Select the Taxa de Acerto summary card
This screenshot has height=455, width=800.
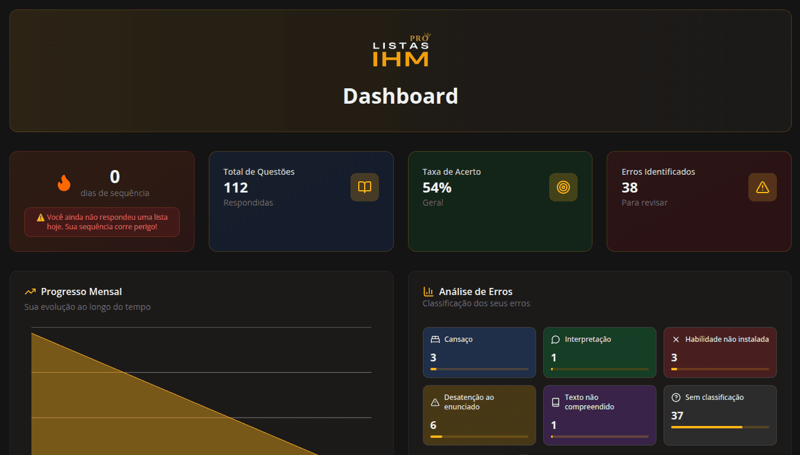[500, 201]
